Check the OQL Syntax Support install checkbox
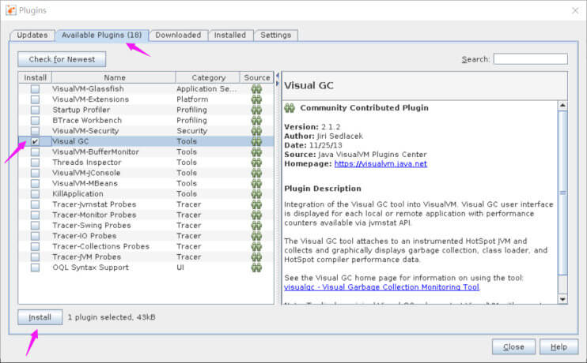Viewport: 587px width, 363px height. click(x=35, y=268)
